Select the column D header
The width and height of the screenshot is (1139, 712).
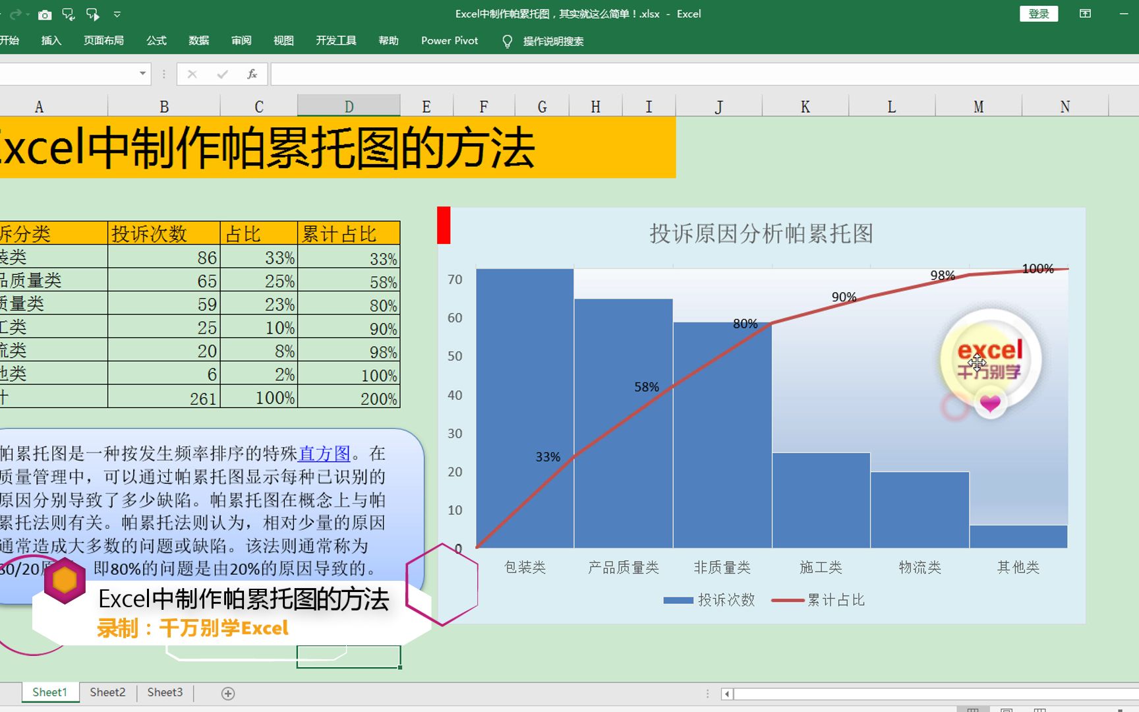point(349,105)
